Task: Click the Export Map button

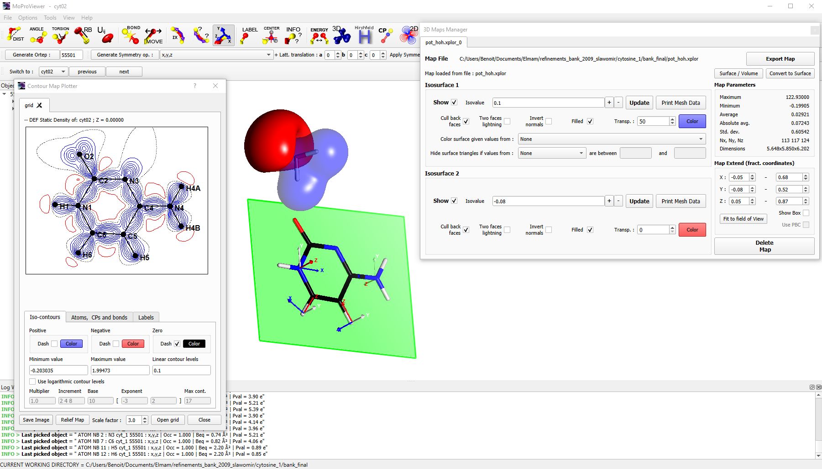Action: click(x=780, y=59)
